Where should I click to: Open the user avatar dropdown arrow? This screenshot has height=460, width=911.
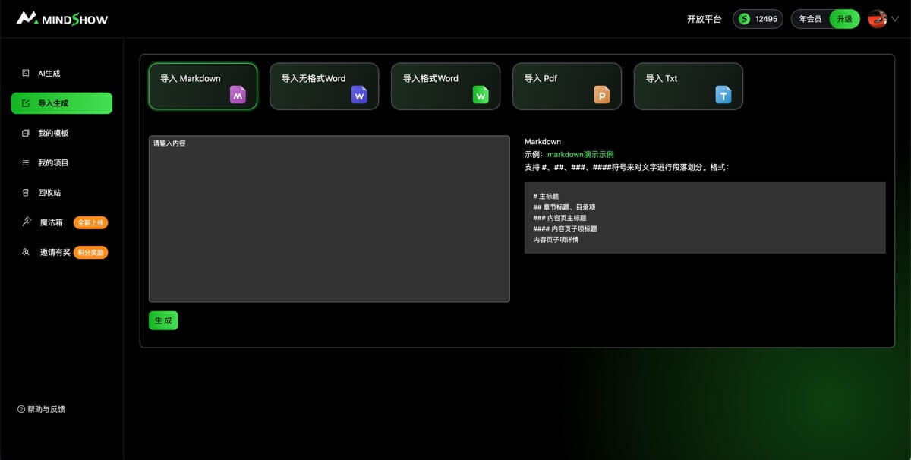(894, 19)
